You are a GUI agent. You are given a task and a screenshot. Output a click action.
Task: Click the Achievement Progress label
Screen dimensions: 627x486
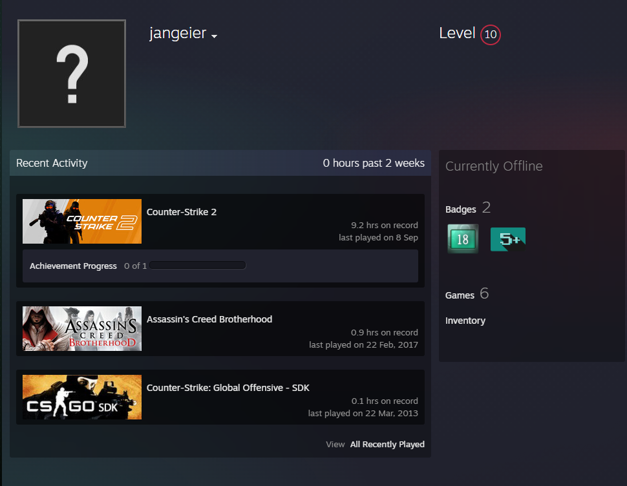[x=73, y=266]
